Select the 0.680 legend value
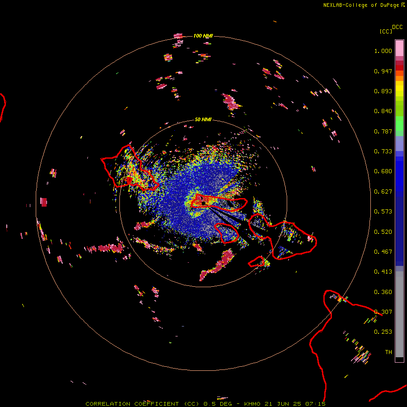 pyautogui.click(x=383, y=171)
